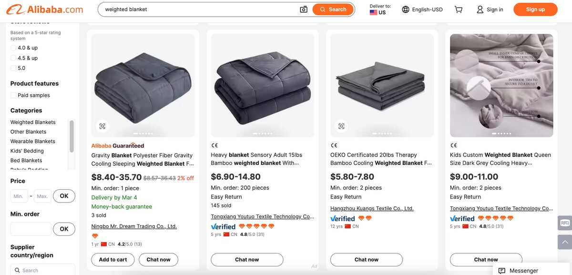Enable the Paid samples checkbox
The image size is (572, 275).
(x=13, y=95)
